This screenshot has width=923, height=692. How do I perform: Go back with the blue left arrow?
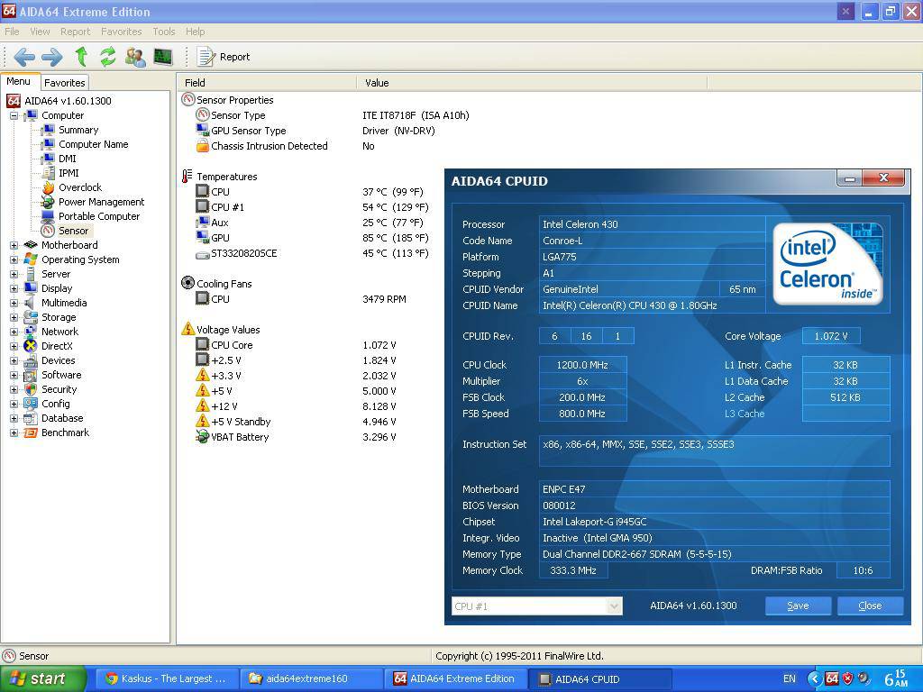pyautogui.click(x=24, y=57)
